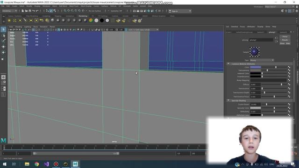Toggle the Tool Settings sidebar icon
The image size is (299, 168).
pos(293,11)
